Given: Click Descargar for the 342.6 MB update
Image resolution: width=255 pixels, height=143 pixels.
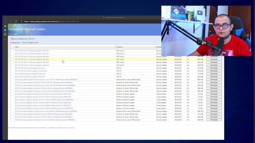Looking at the screenshot, I should (x=214, y=77).
